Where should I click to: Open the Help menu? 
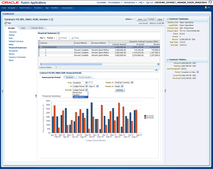(x=141, y=3)
